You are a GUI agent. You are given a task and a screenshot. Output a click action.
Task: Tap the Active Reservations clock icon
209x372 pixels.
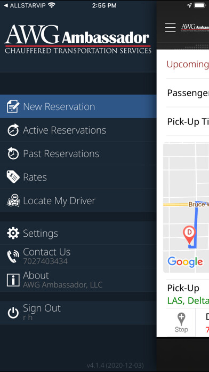pos(13,130)
